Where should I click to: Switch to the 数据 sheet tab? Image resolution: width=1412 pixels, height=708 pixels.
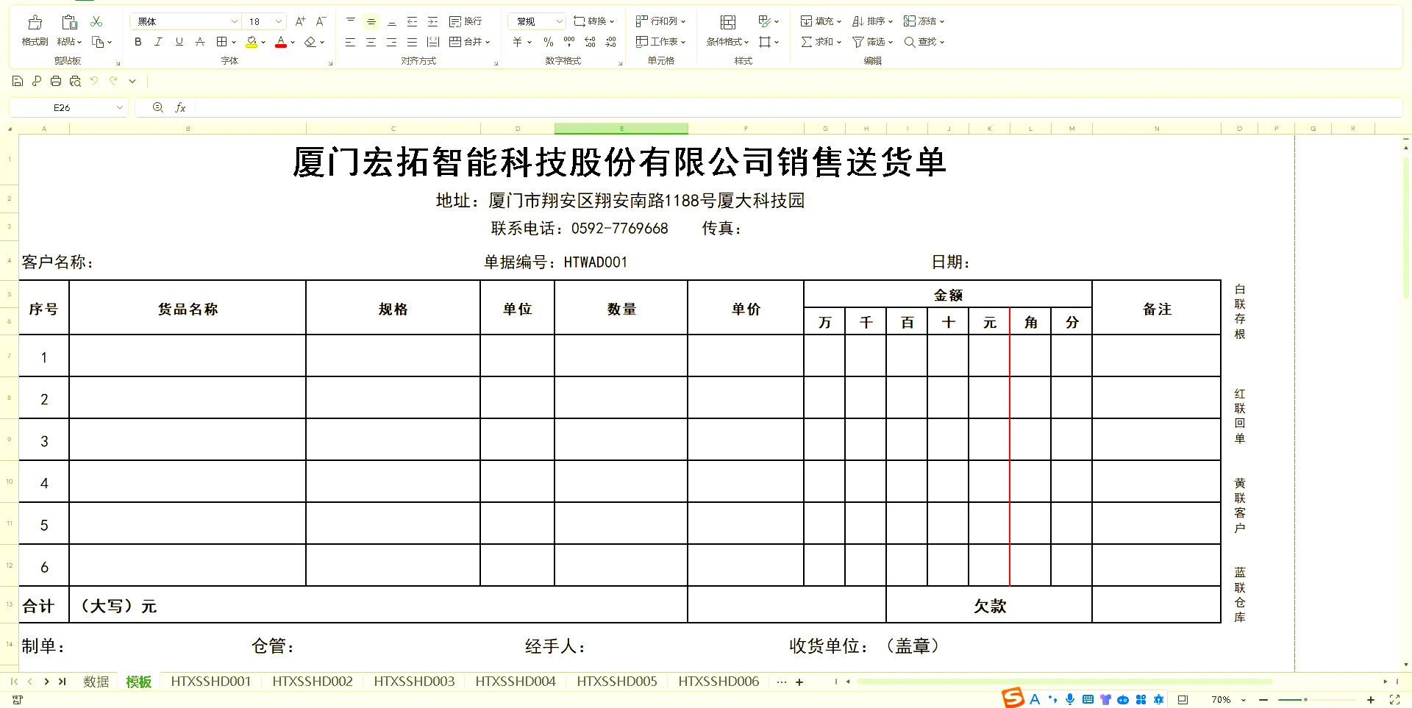pyautogui.click(x=96, y=682)
